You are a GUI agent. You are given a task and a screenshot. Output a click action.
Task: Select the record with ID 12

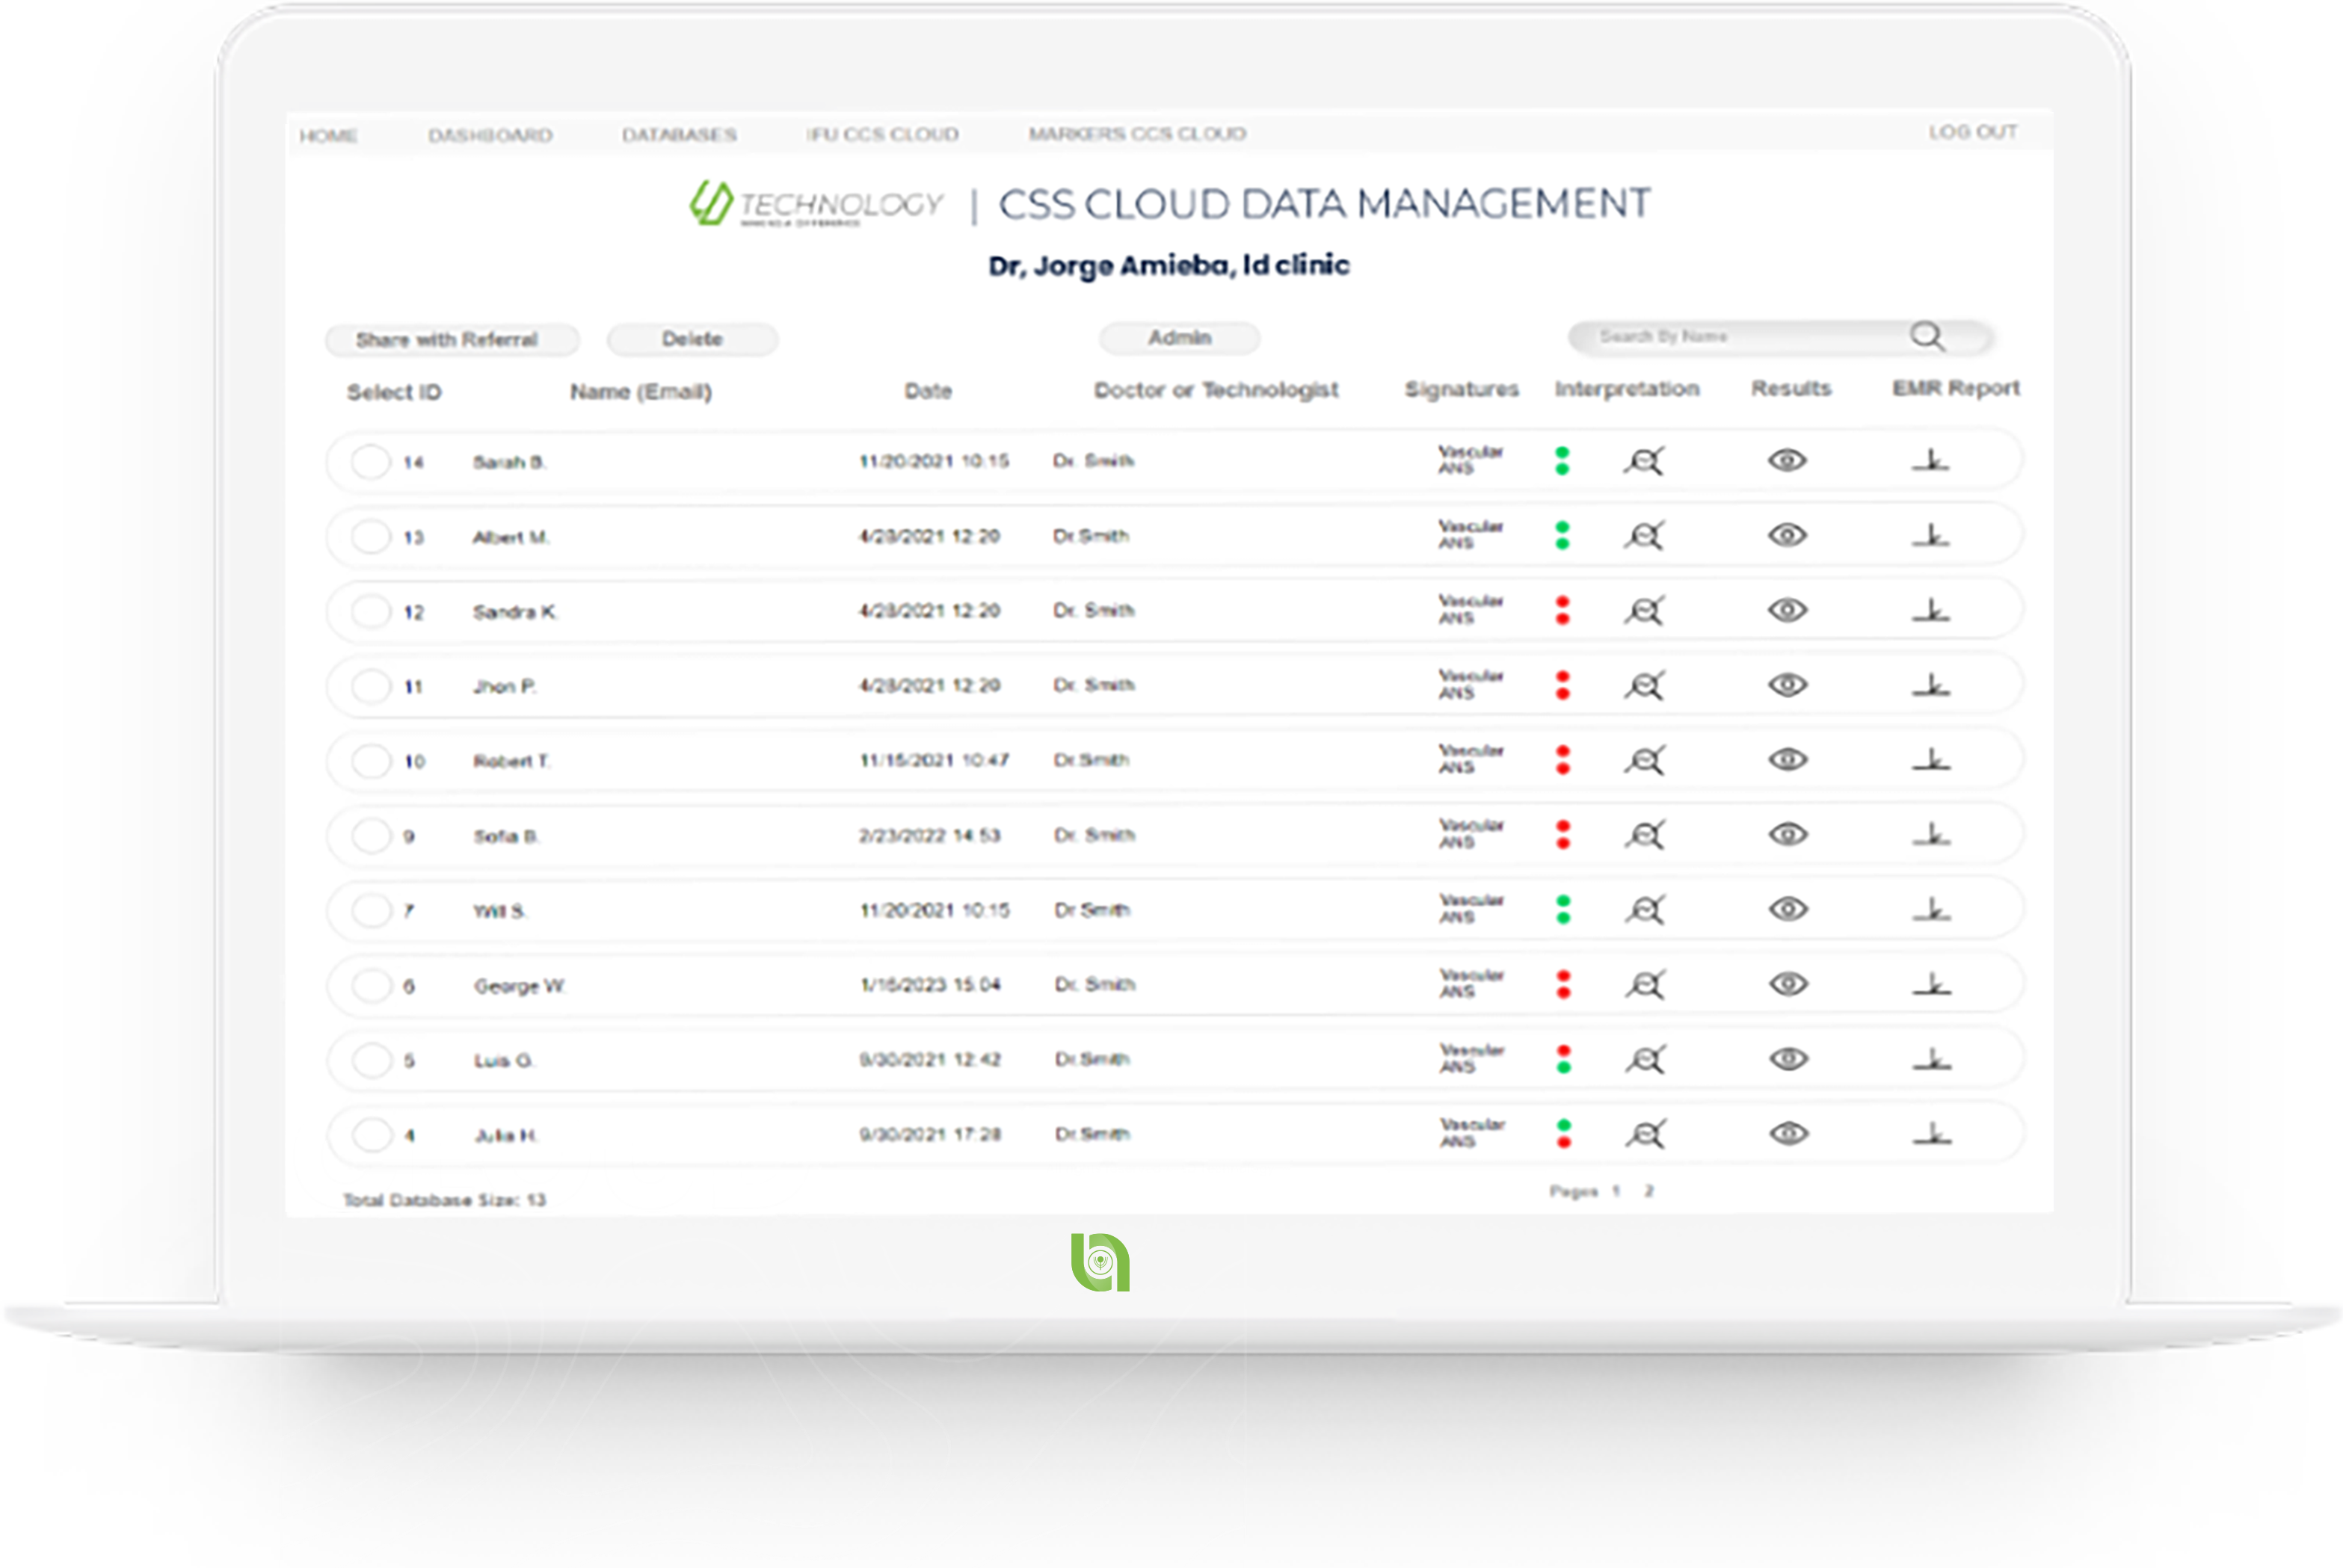370,611
